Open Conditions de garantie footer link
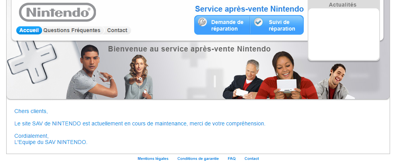The width and height of the screenshot is (397, 161). [x=198, y=159]
